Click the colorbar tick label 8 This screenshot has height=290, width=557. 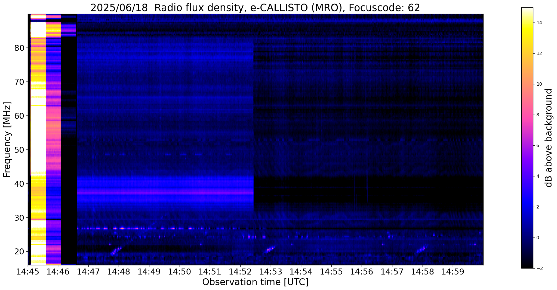pos(537,115)
